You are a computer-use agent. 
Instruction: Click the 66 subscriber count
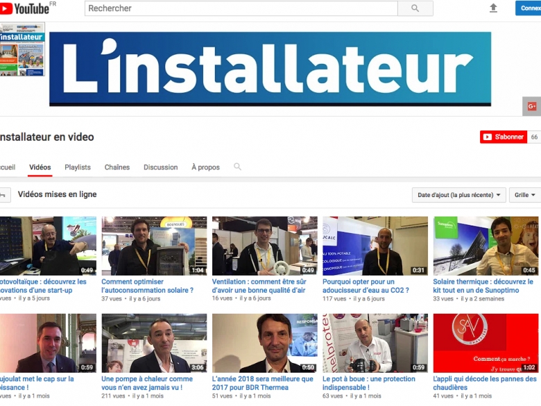534,137
